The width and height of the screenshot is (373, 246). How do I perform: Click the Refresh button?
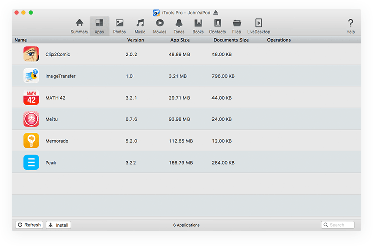point(29,225)
